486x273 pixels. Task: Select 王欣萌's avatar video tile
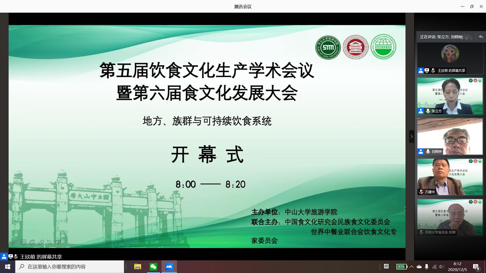450,58
